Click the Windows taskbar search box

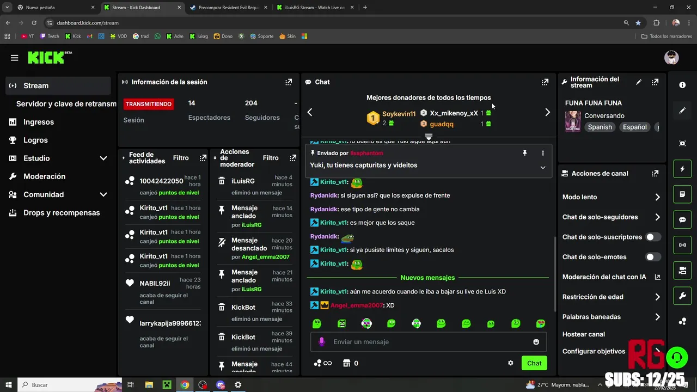(70, 385)
